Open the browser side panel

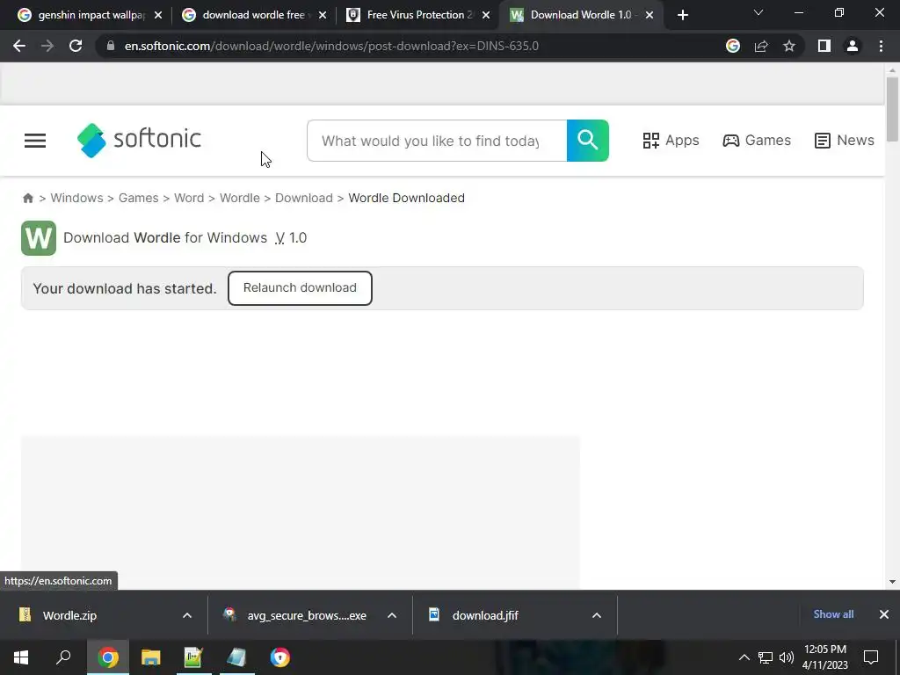(824, 46)
